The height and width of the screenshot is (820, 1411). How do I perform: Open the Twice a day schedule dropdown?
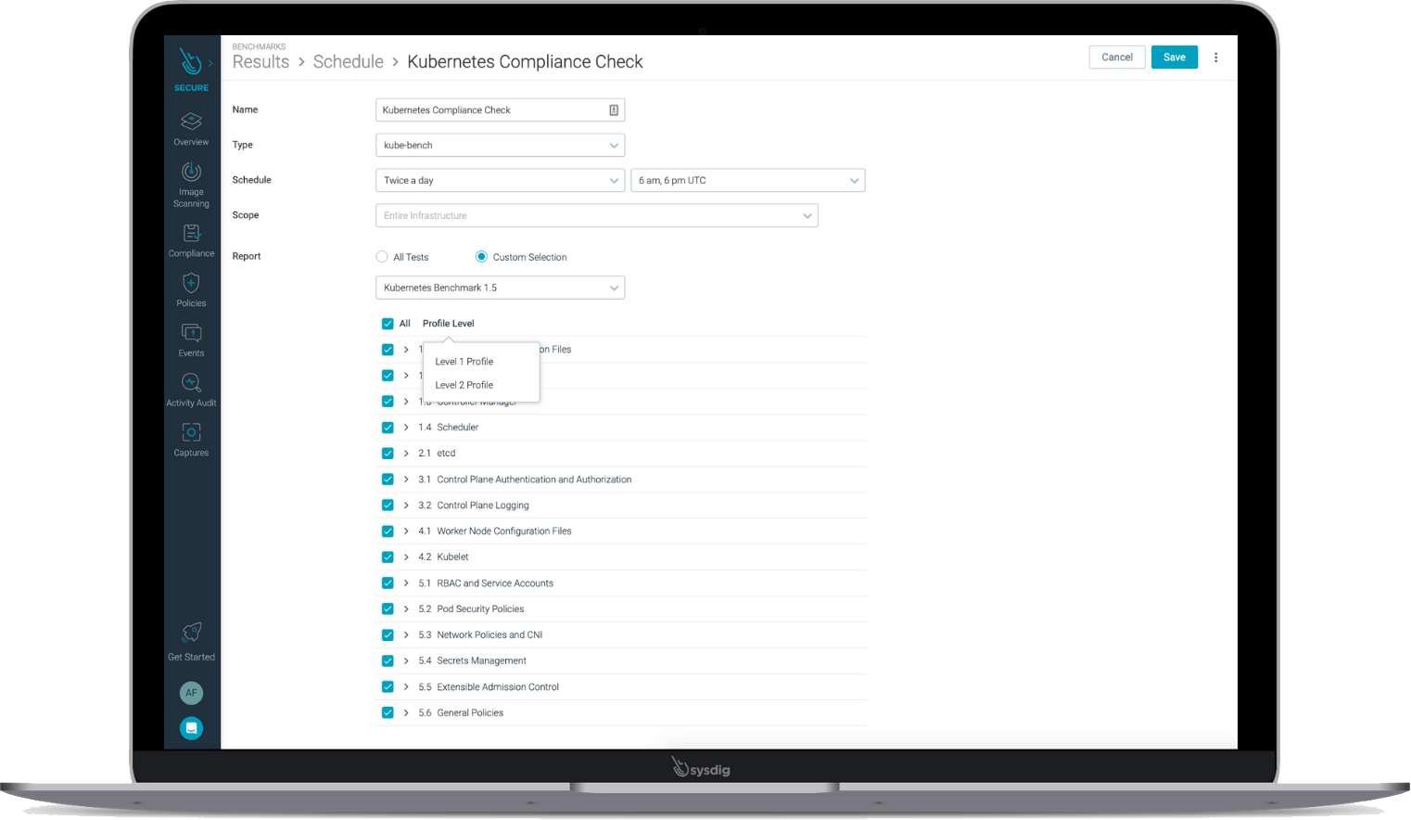[x=500, y=181]
